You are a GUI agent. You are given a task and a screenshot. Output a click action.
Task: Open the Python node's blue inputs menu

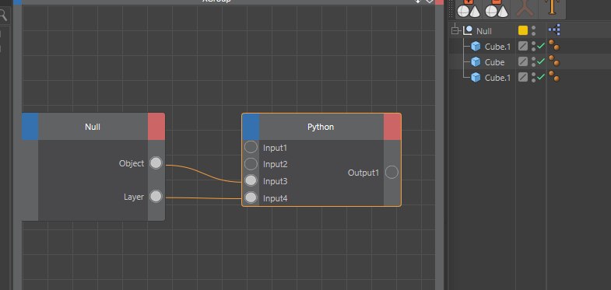pyautogui.click(x=251, y=127)
